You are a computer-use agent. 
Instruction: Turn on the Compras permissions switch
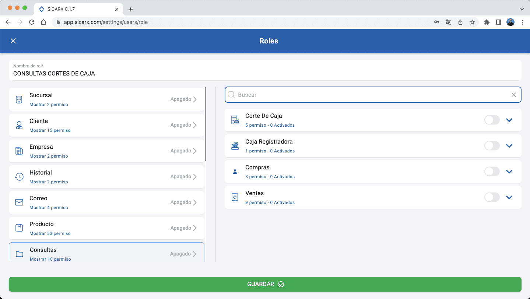coord(492,172)
